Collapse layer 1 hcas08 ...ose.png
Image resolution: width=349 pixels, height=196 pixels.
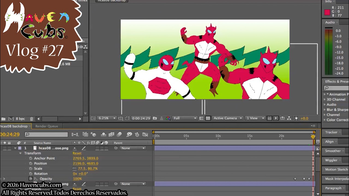(x=15, y=148)
